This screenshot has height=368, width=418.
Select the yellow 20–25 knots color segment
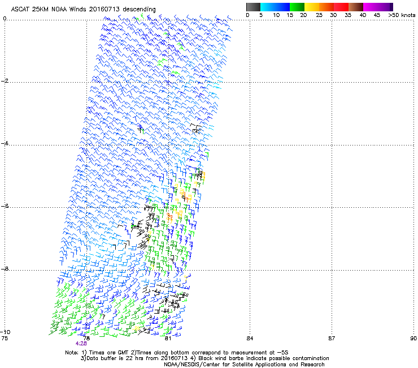312,7
